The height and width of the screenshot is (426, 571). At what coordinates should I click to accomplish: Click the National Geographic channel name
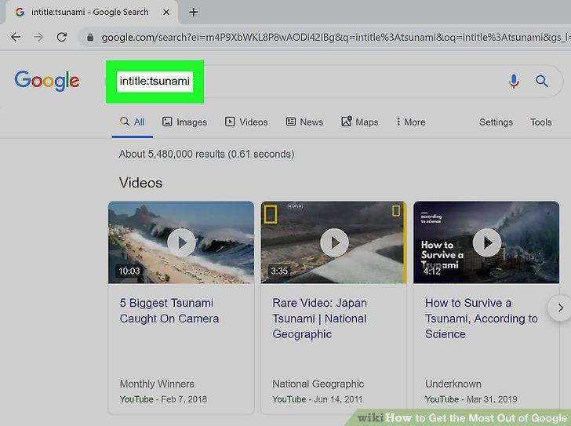[x=318, y=384]
